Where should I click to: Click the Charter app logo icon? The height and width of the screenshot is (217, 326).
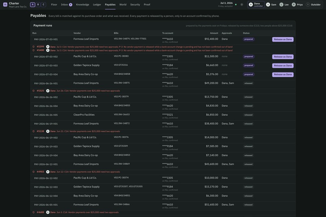5,4
